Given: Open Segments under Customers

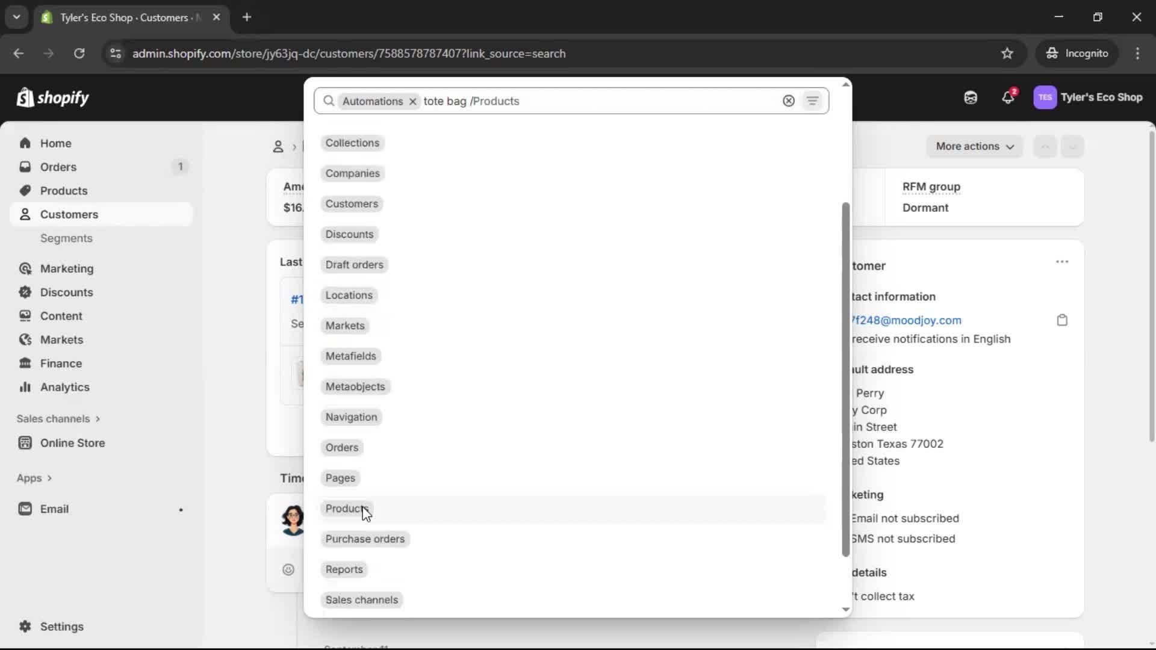Looking at the screenshot, I should click(x=67, y=238).
